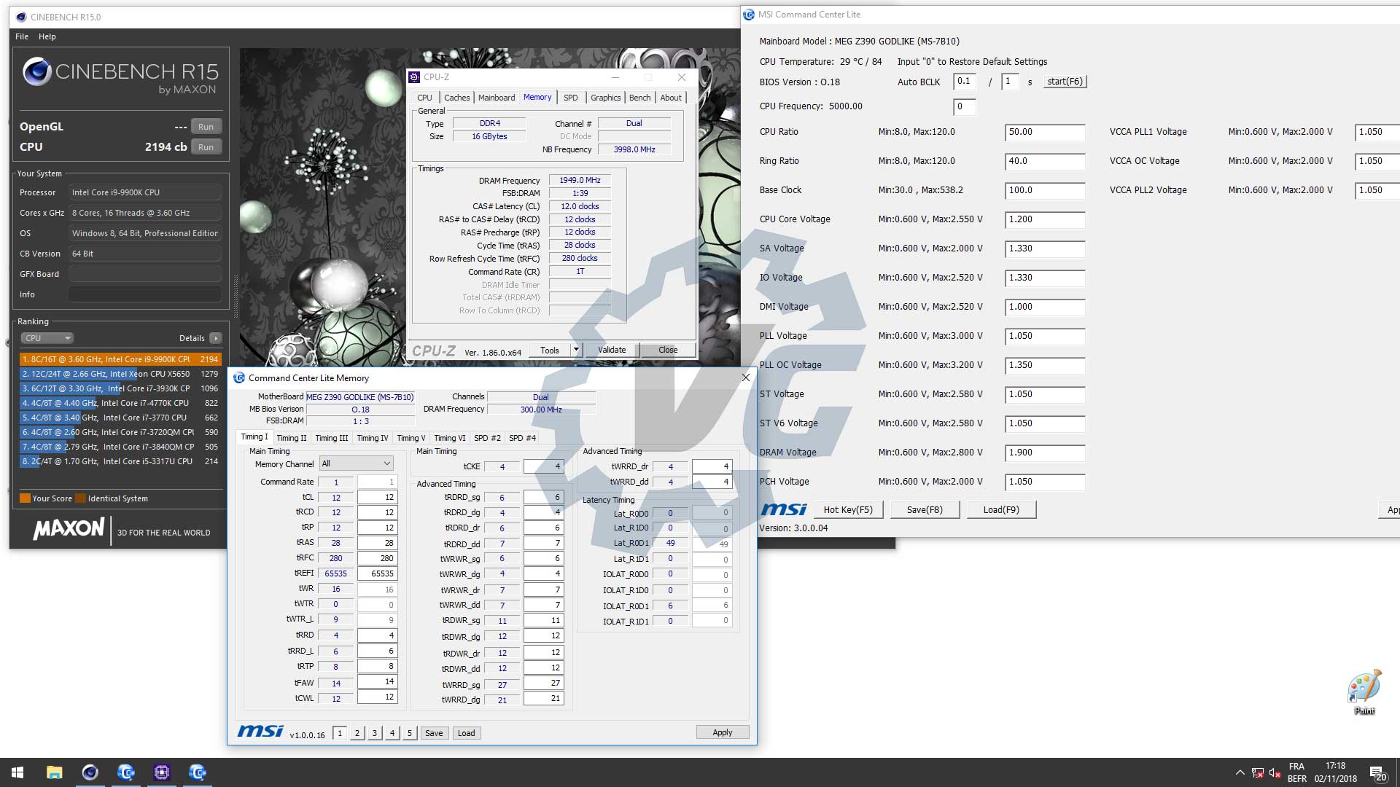Screen dimensions: 1400x787
Task: Edit Ring Ratio field showing 40.0
Action: [1045, 162]
